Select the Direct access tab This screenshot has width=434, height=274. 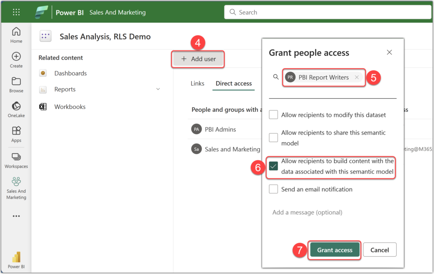234,83
